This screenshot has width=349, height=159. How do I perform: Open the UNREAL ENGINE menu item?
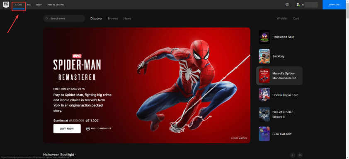point(55,5)
